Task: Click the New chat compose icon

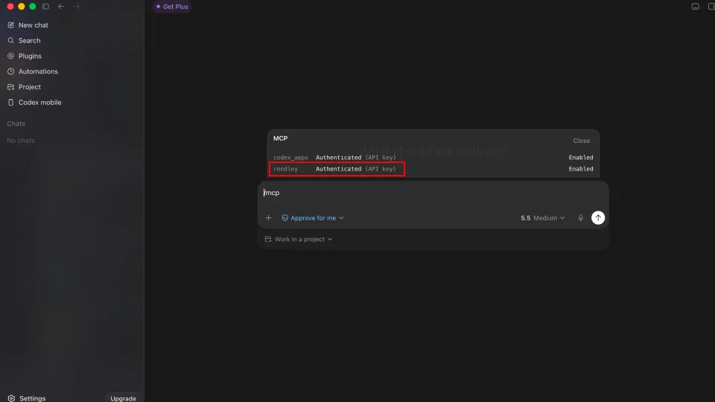Action: click(x=11, y=25)
